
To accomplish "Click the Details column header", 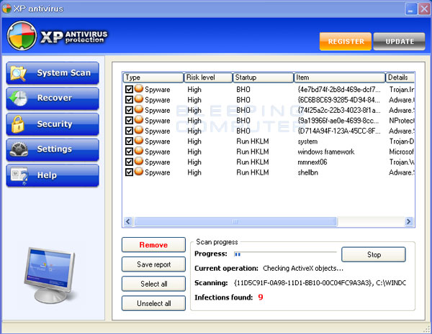I will pyautogui.click(x=400, y=78).
